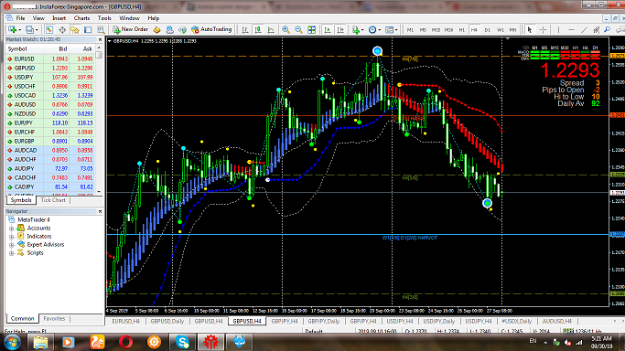Switch timeframe to M5

(423, 30)
